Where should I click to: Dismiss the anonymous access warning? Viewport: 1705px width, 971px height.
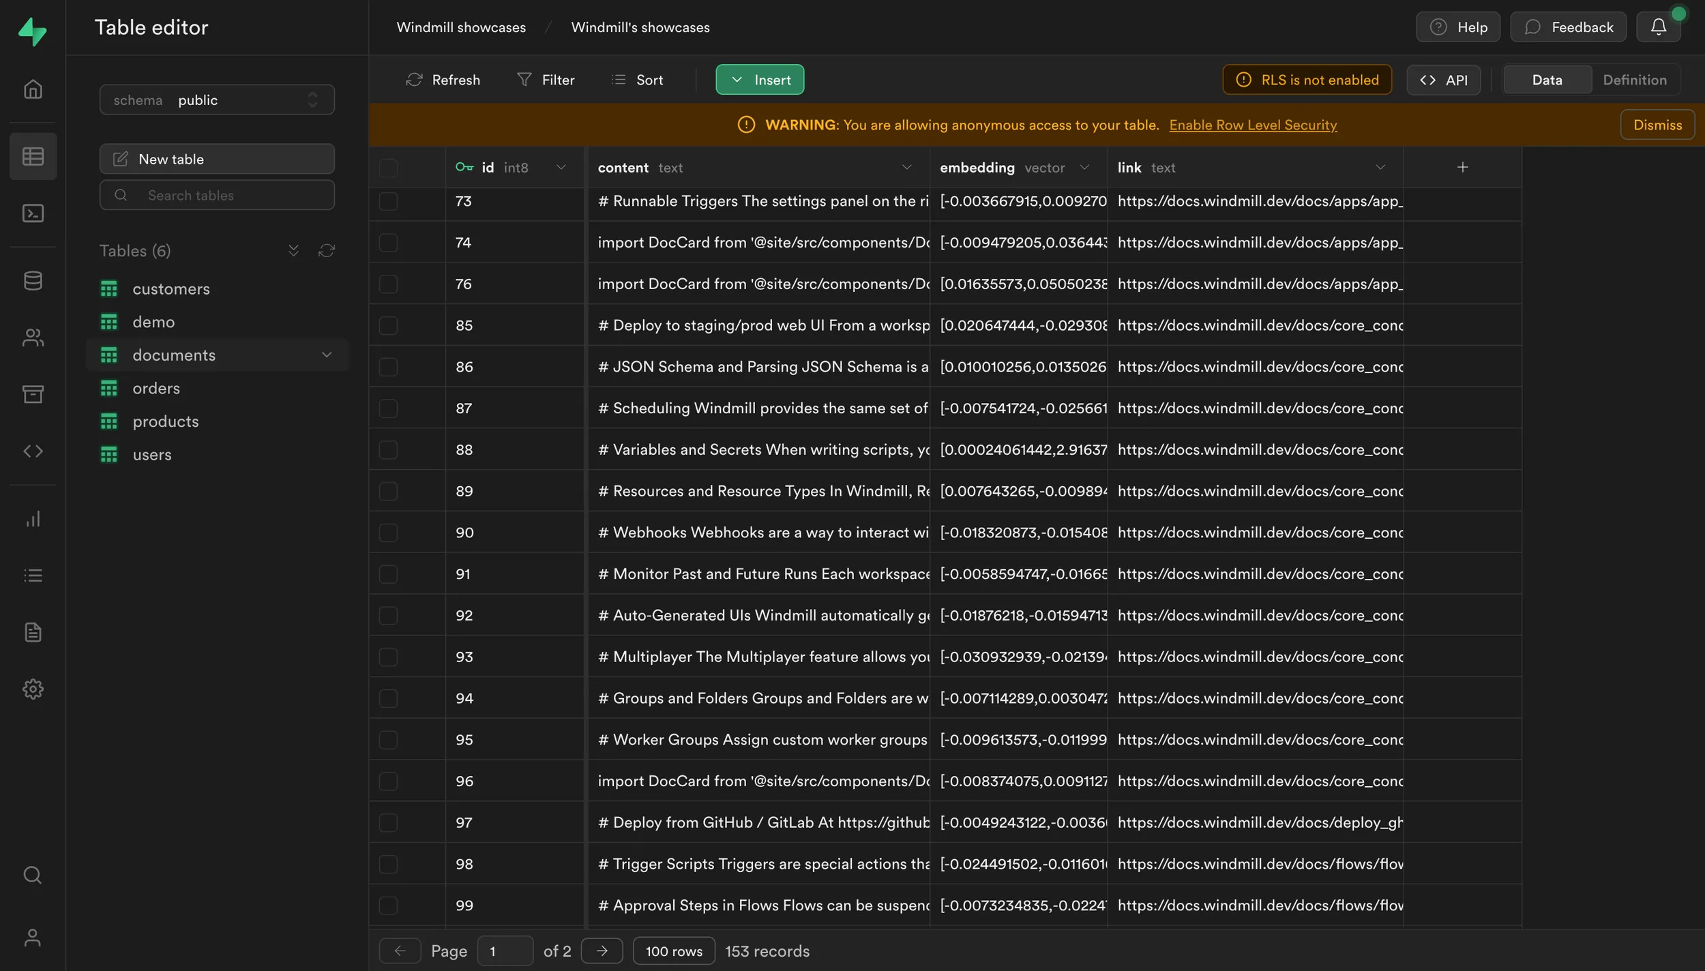point(1657,125)
